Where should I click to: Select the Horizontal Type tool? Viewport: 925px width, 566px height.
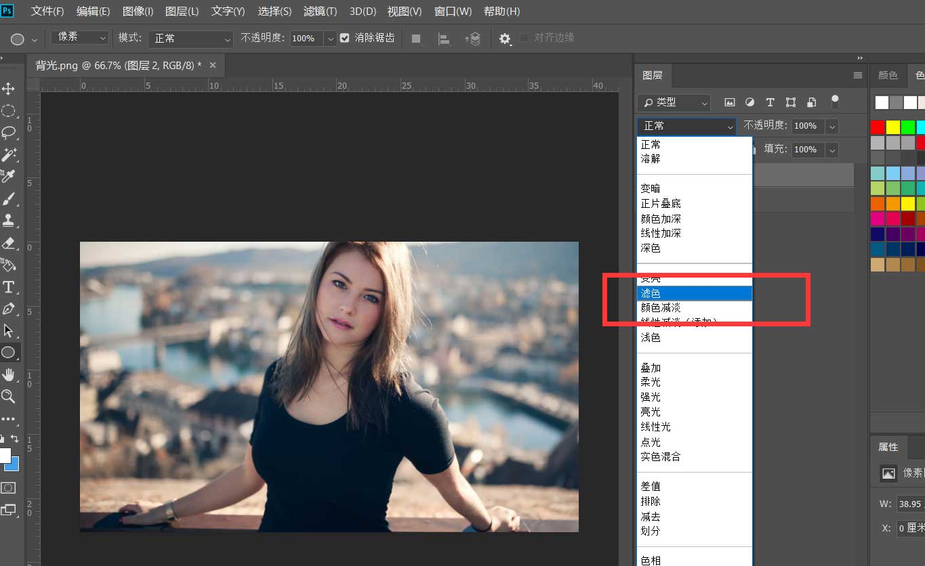9,287
